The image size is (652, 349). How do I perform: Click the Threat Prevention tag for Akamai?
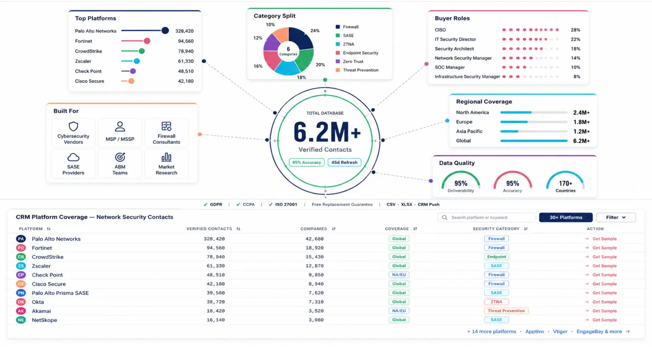(506, 311)
